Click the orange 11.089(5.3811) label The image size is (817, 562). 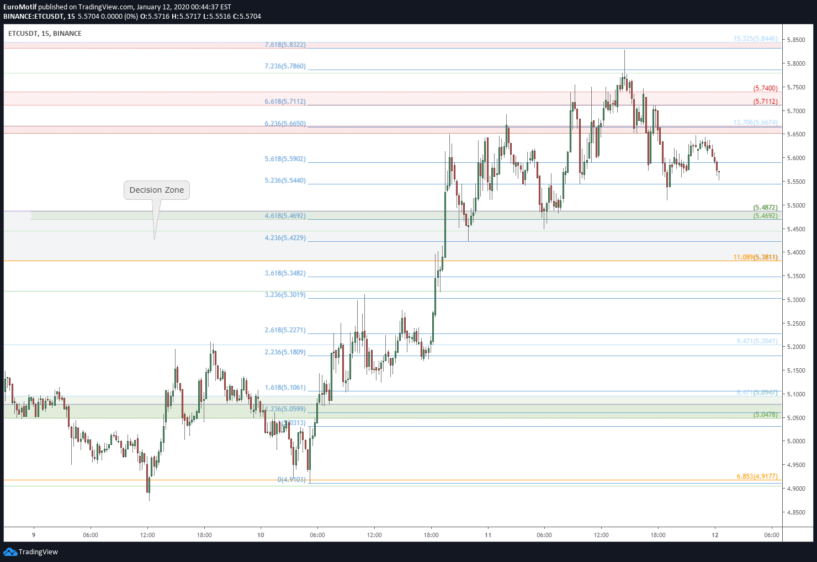click(x=756, y=257)
